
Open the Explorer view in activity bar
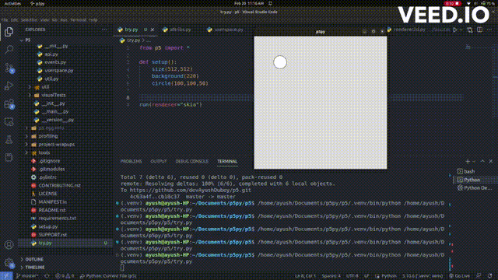click(x=9, y=32)
